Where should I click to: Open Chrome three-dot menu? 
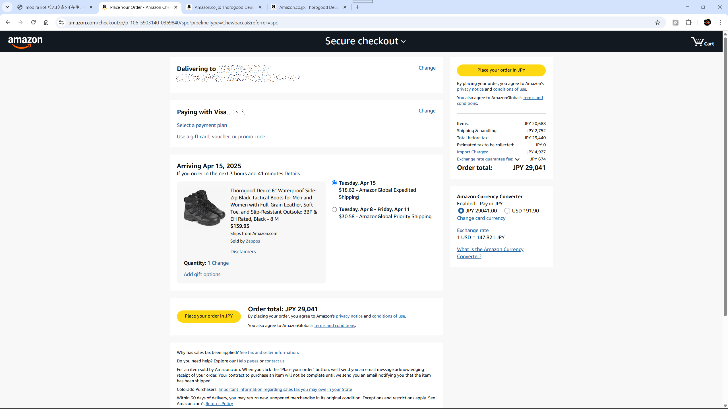pyautogui.click(x=720, y=22)
